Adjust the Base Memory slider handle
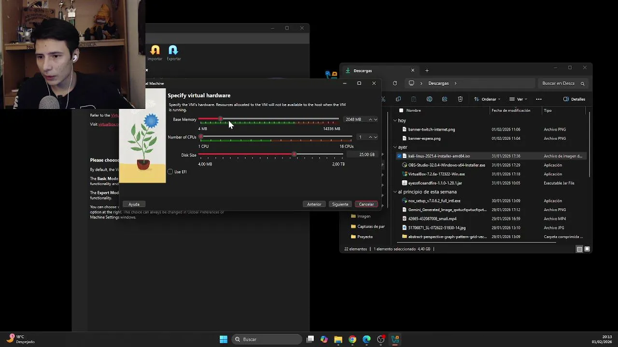Screen dimensions: 618x347 click(x=221, y=119)
